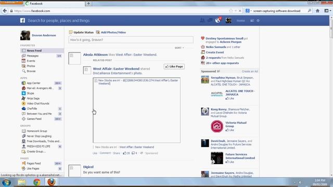
Task: Open the Dravon Anderson profile name link
Action: [44, 35]
